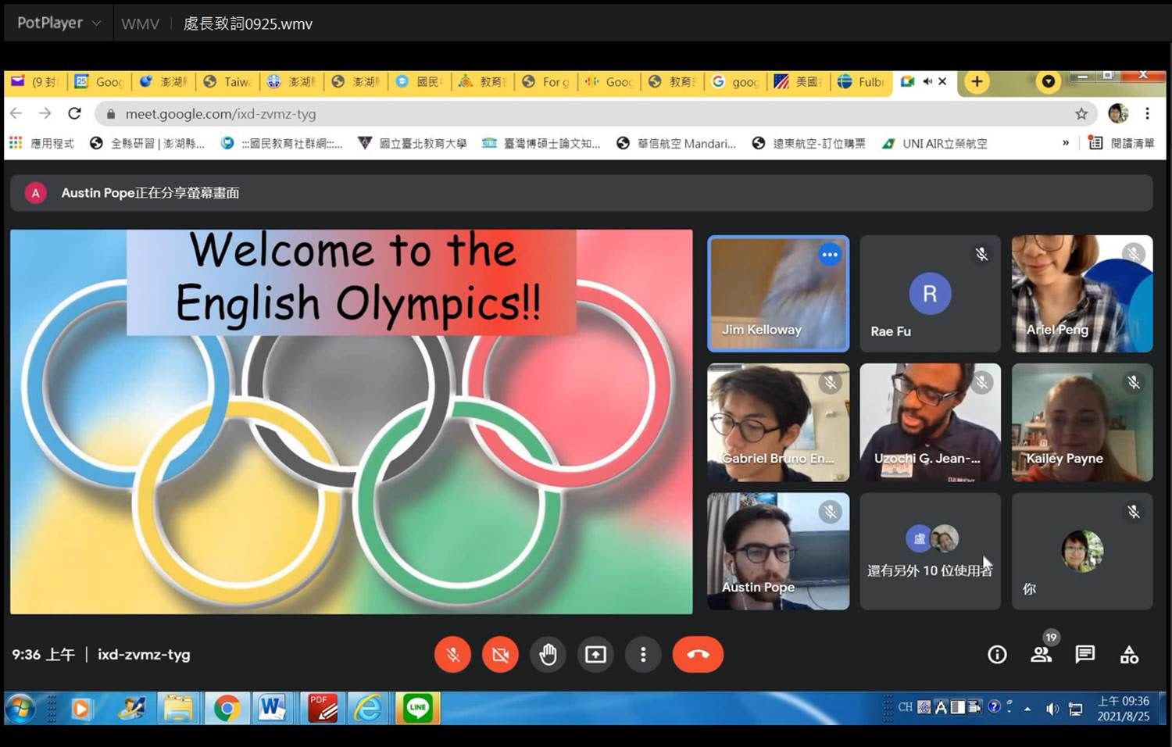Turn on your camera in Meet
The width and height of the screenshot is (1172, 747).
point(500,655)
